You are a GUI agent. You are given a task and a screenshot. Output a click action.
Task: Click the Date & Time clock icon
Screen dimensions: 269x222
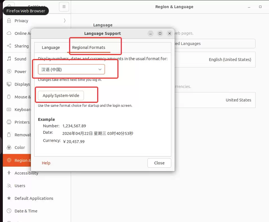coord(9,211)
